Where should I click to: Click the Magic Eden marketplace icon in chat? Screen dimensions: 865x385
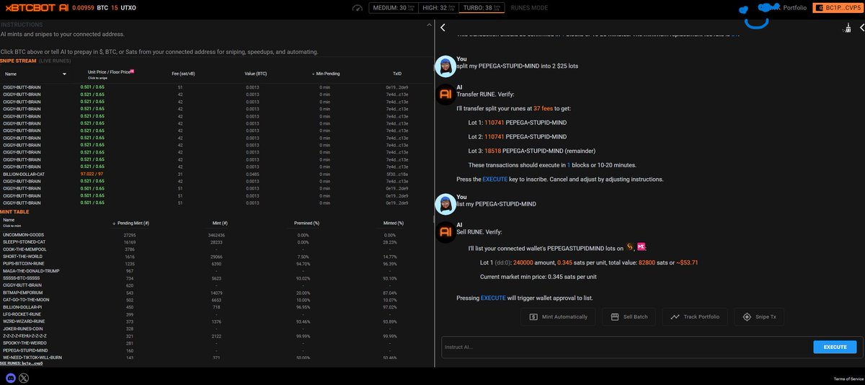click(641, 248)
